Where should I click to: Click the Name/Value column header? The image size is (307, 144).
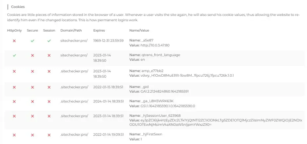[x=139, y=31]
